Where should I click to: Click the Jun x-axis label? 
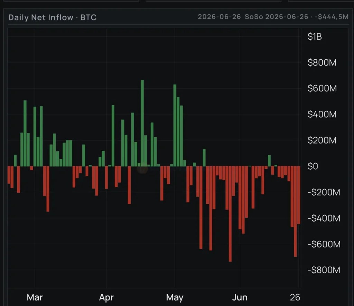[240, 297]
